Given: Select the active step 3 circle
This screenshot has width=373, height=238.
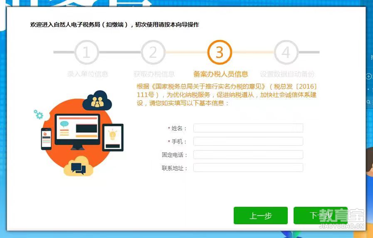Looking at the screenshot, I should (x=220, y=52).
